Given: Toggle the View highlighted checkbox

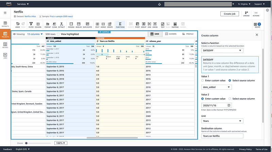Looking at the screenshot, I should coord(58,34).
